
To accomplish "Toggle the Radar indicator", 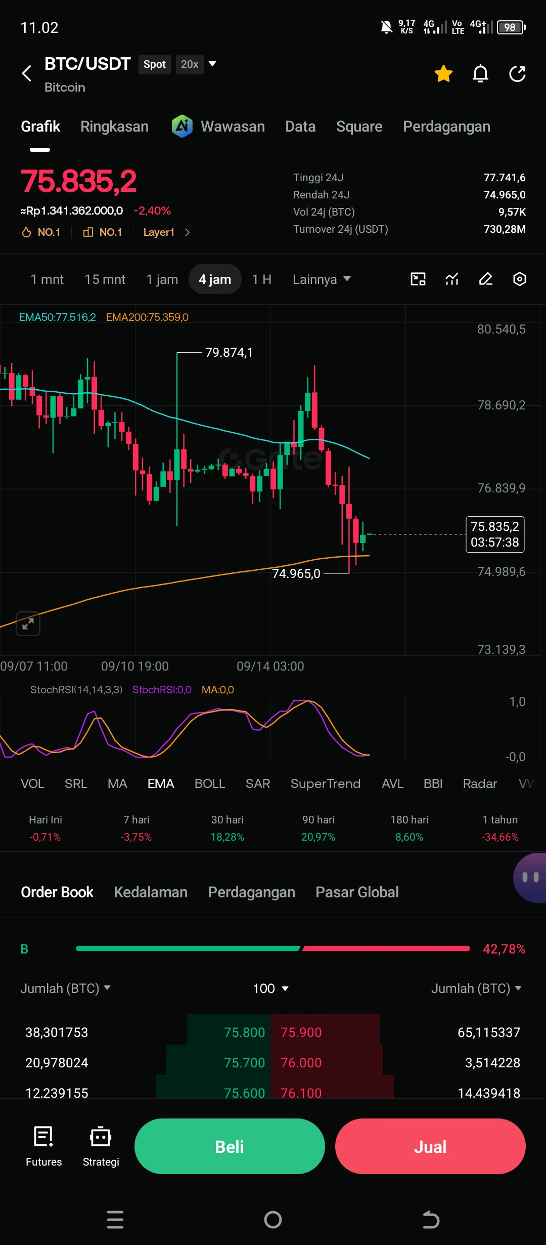I will pos(480,783).
